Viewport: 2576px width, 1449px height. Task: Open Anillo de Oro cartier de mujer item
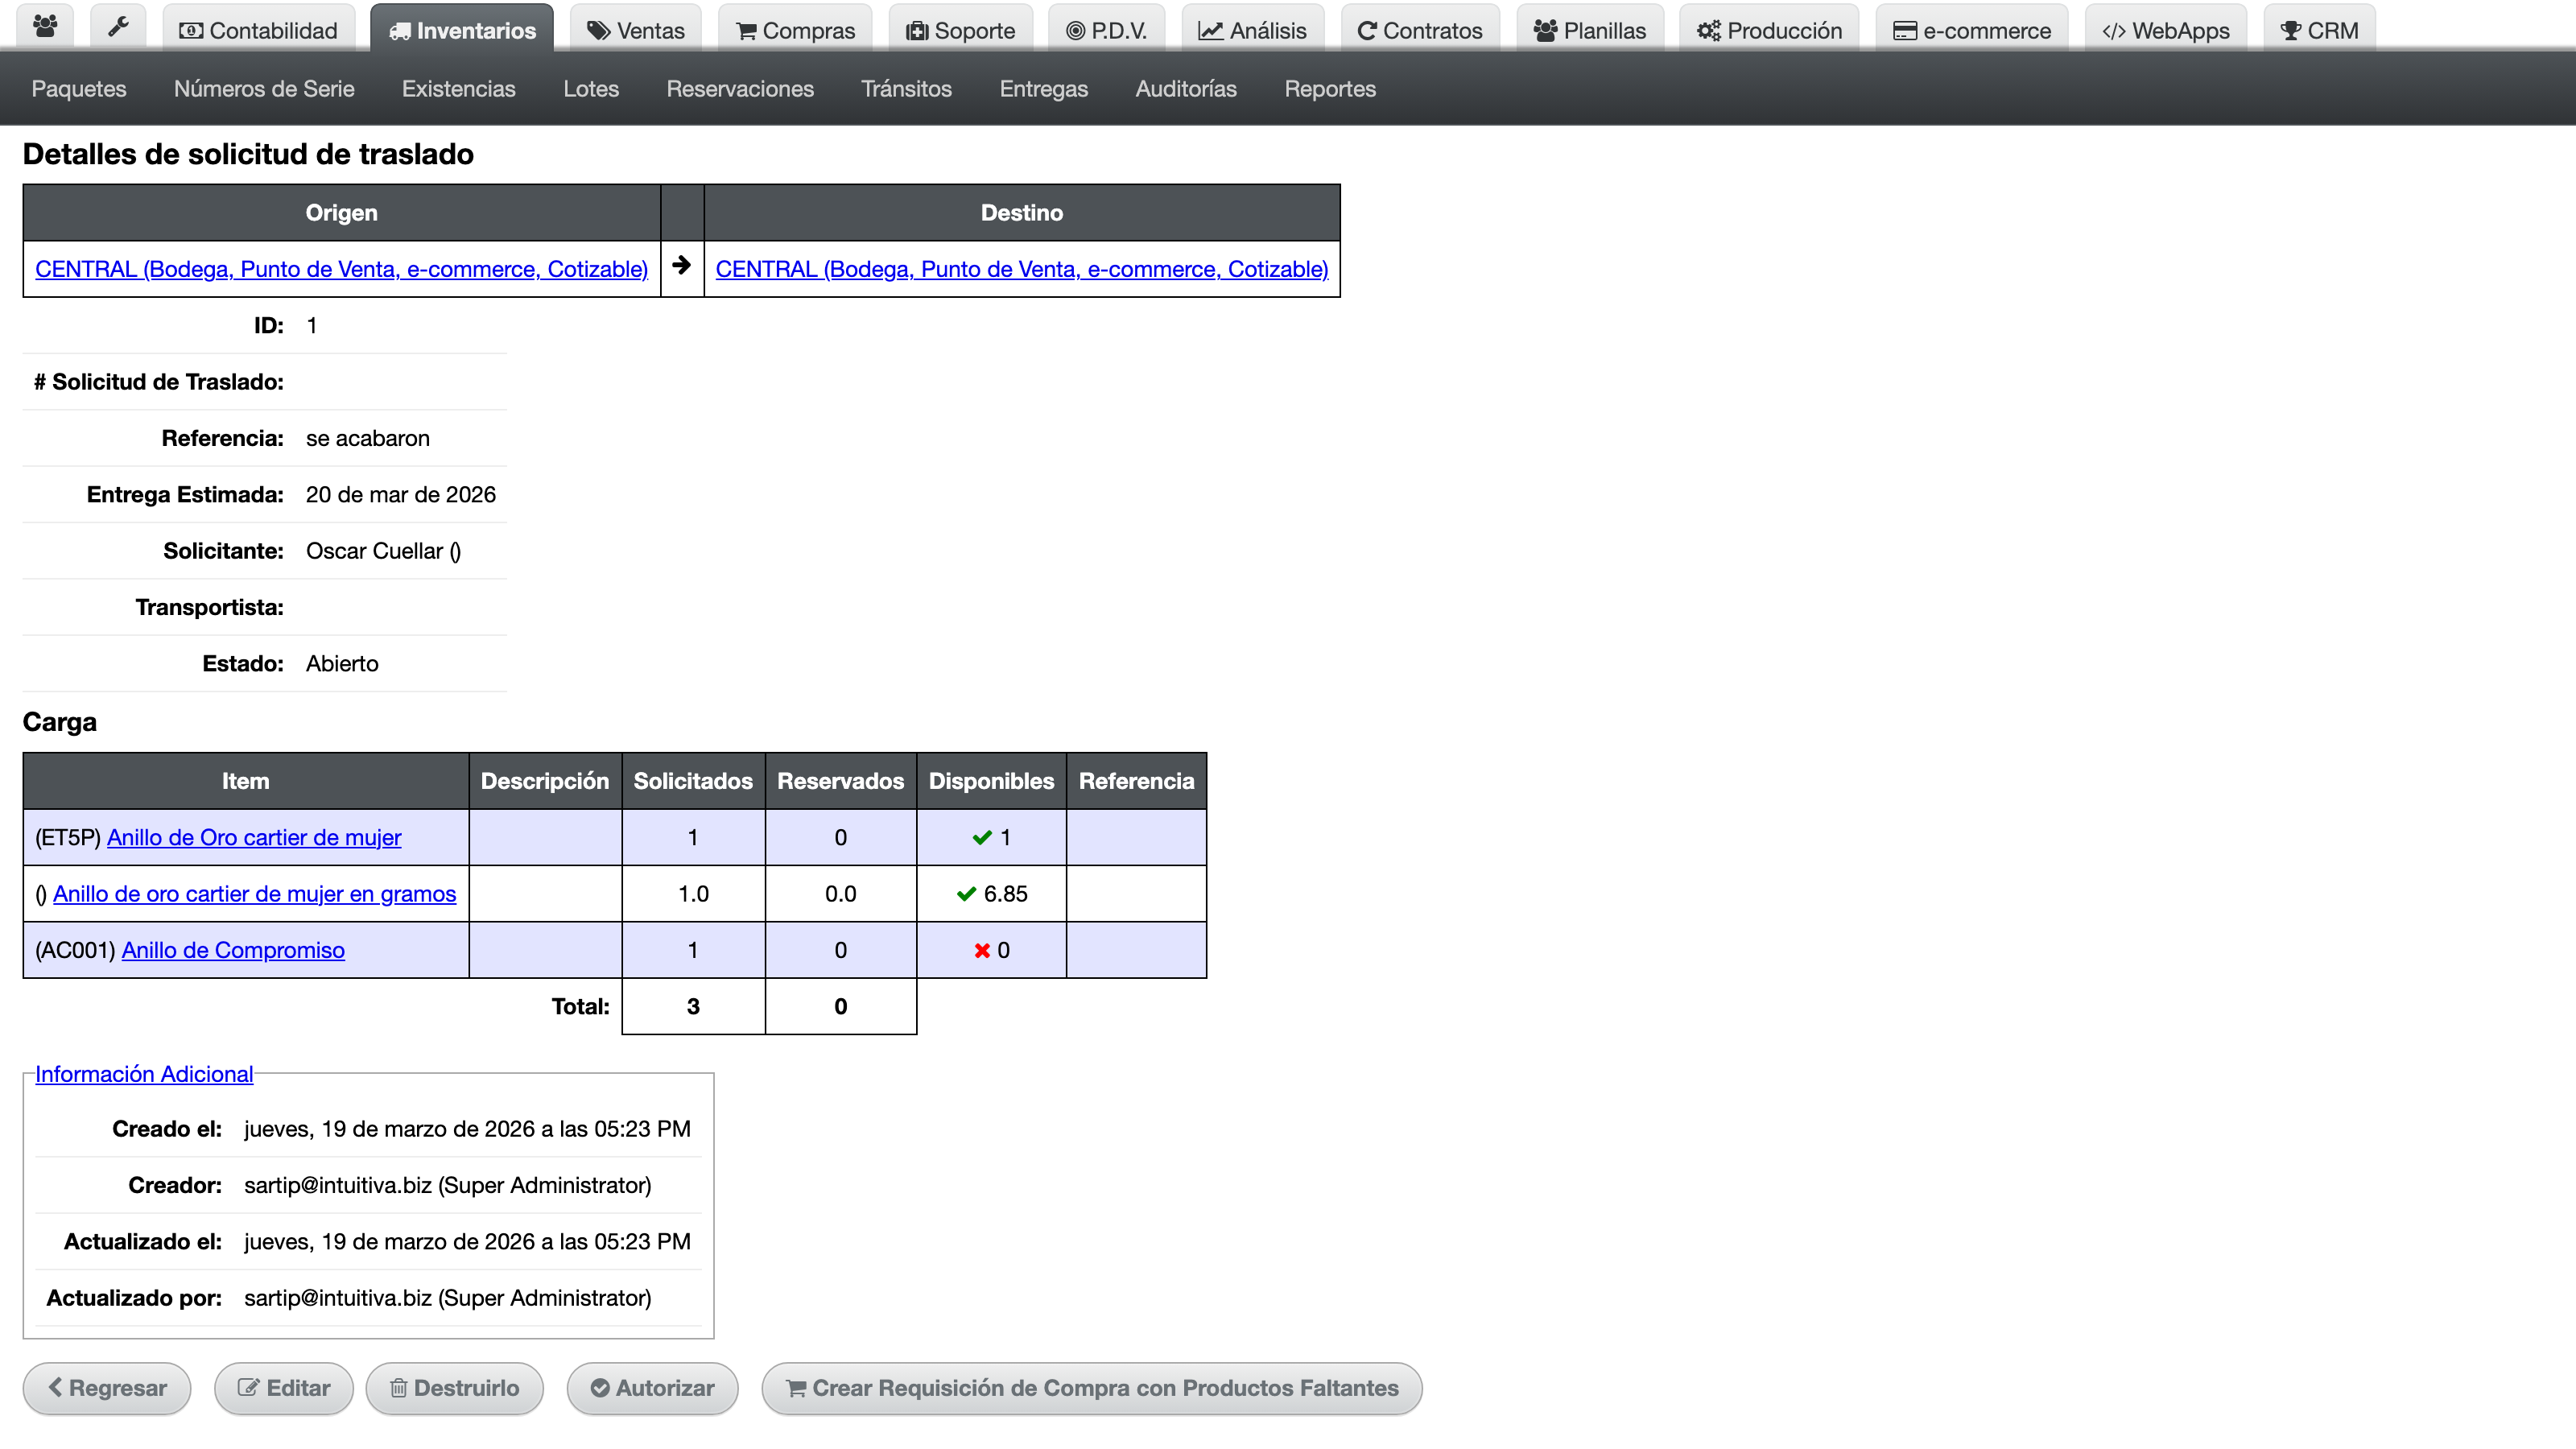click(x=254, y=837)
